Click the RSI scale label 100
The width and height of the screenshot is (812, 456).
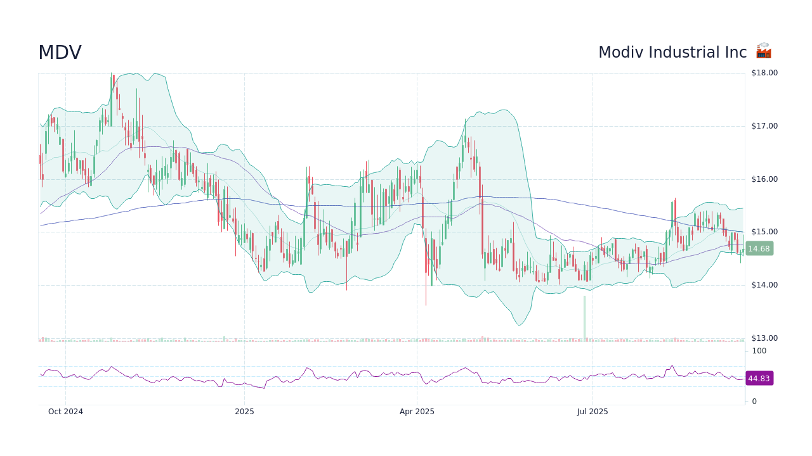[x=759, y=351]
